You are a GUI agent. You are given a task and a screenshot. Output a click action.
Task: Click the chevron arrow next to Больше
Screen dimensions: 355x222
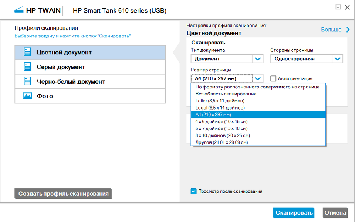[x=348, y=30]
